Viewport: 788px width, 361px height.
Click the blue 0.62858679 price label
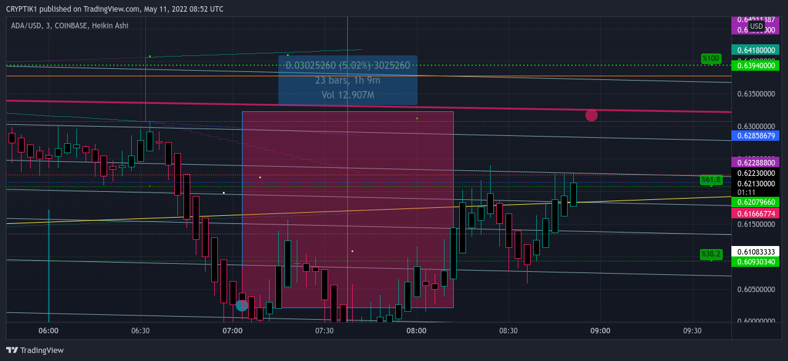(755, 135)
